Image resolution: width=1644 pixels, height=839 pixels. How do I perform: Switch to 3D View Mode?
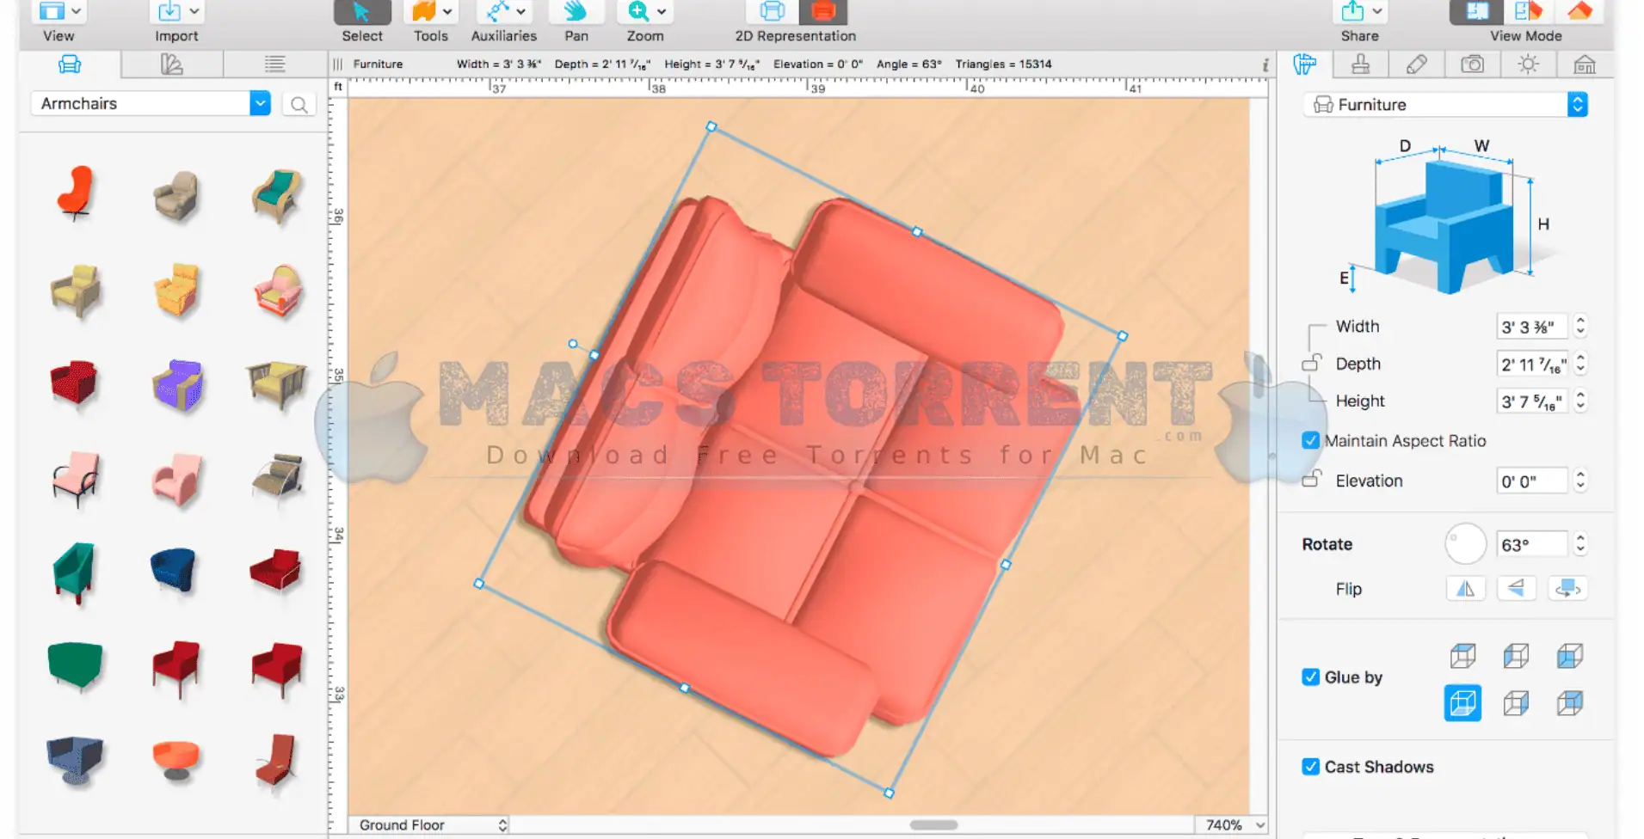click(x=1580, y=12)
